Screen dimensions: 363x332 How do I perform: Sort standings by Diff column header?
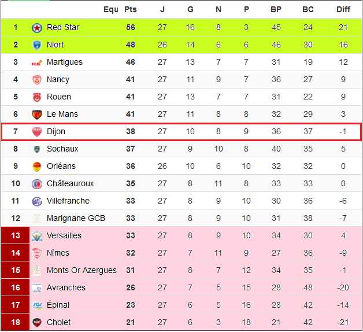coord(343,9)
